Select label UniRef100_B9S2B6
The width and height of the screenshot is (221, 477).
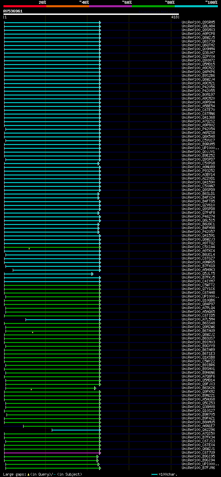[198, 75]
